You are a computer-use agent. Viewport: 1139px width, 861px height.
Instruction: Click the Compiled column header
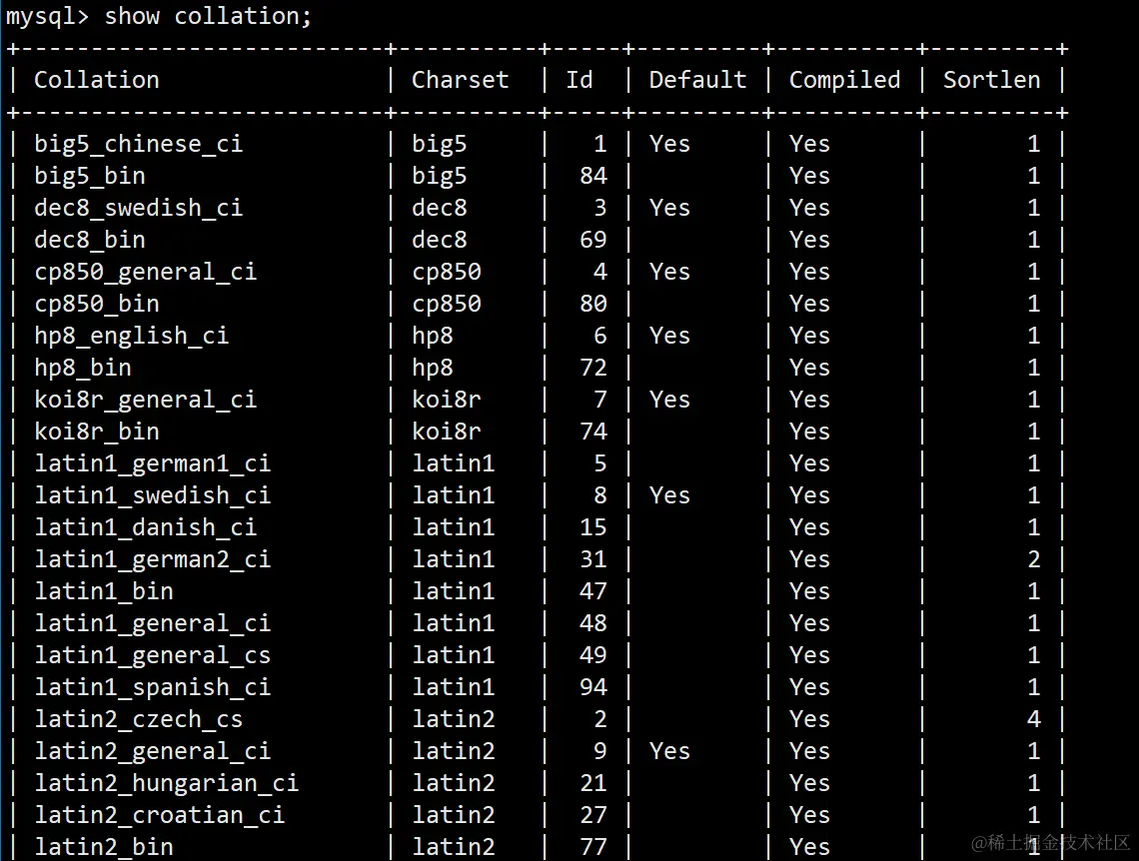click(844, 80)
